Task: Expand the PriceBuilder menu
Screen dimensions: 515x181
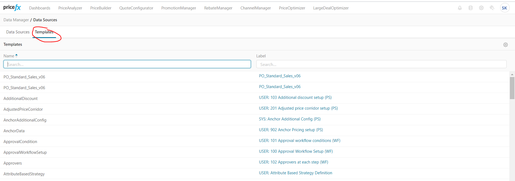Action: [101, 8]
